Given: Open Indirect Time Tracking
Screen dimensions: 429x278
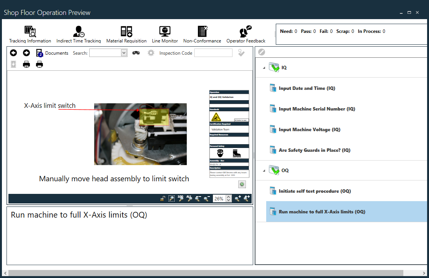Looking at the screenshot, I should [79, 34].
